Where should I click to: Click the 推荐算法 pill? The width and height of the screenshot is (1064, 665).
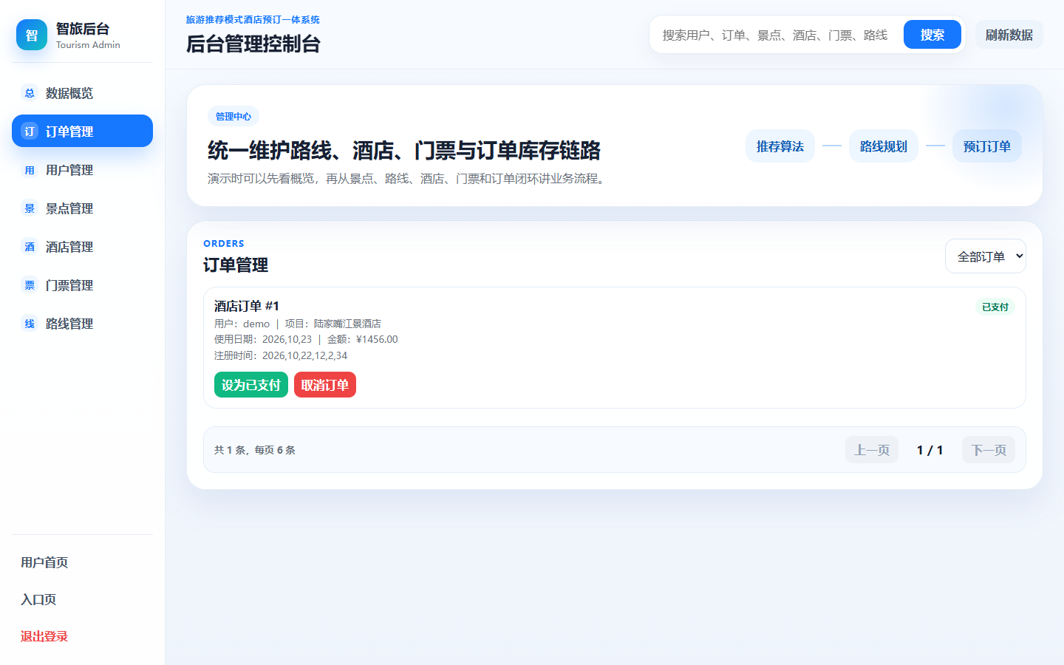click(x=780, y=146)
